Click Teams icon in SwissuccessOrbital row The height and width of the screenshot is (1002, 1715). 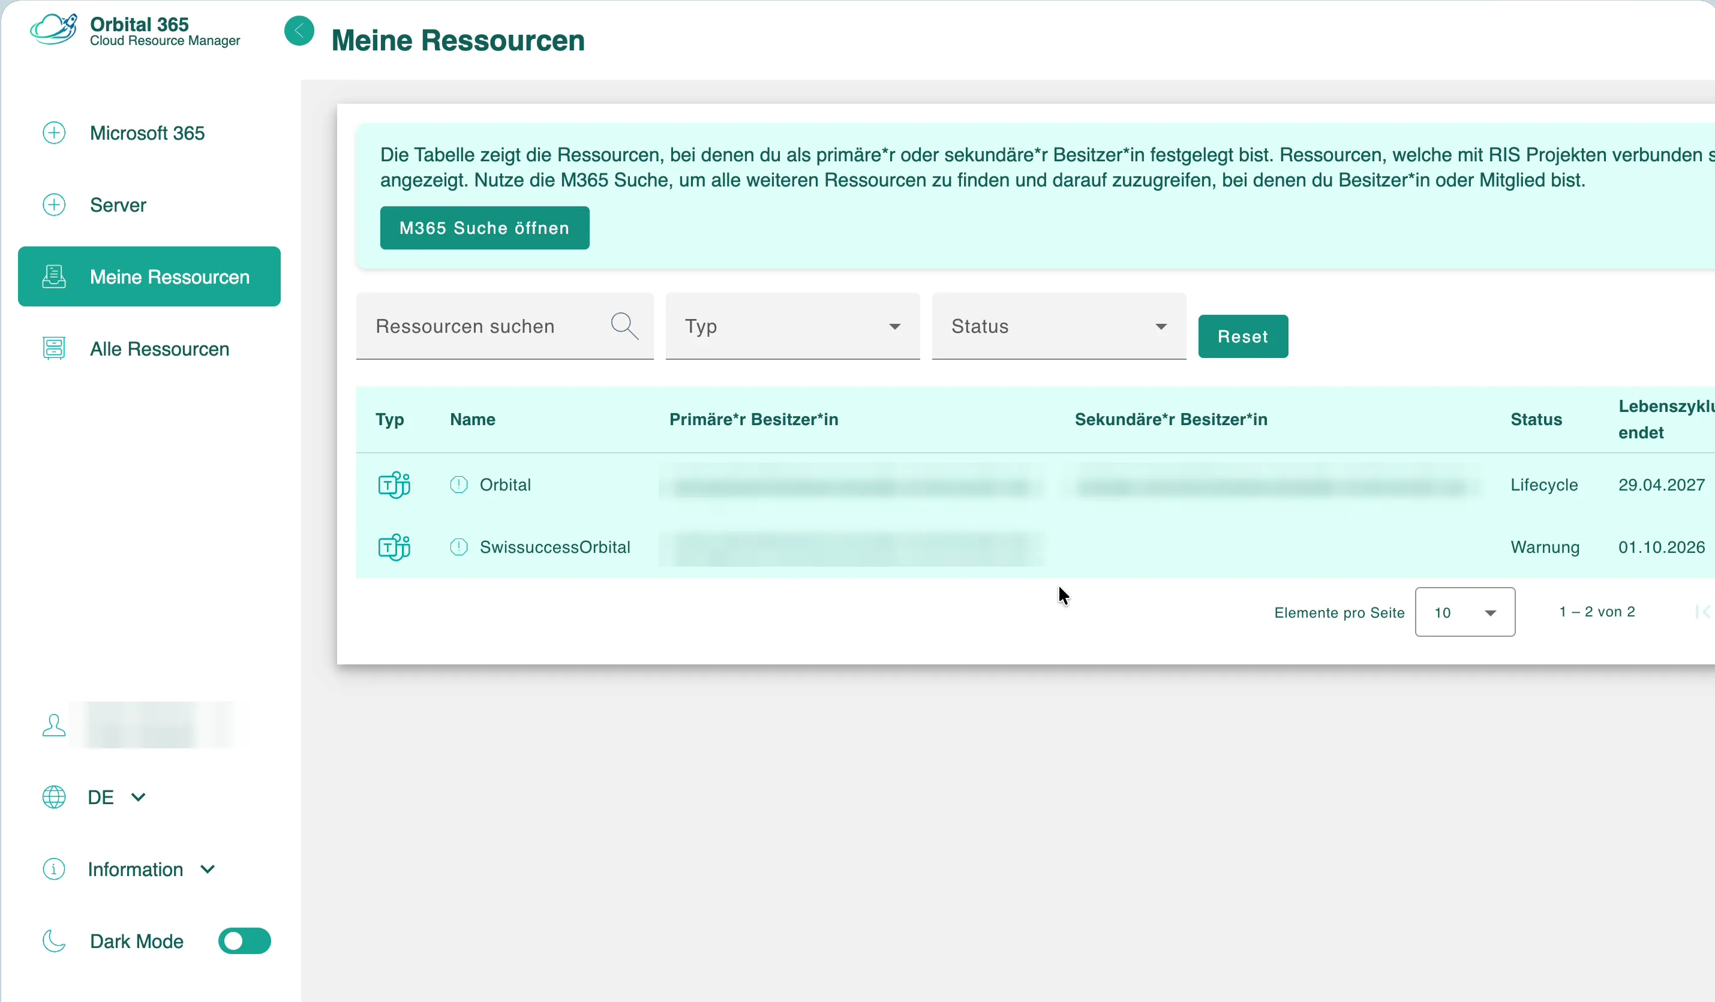[394, 547]
